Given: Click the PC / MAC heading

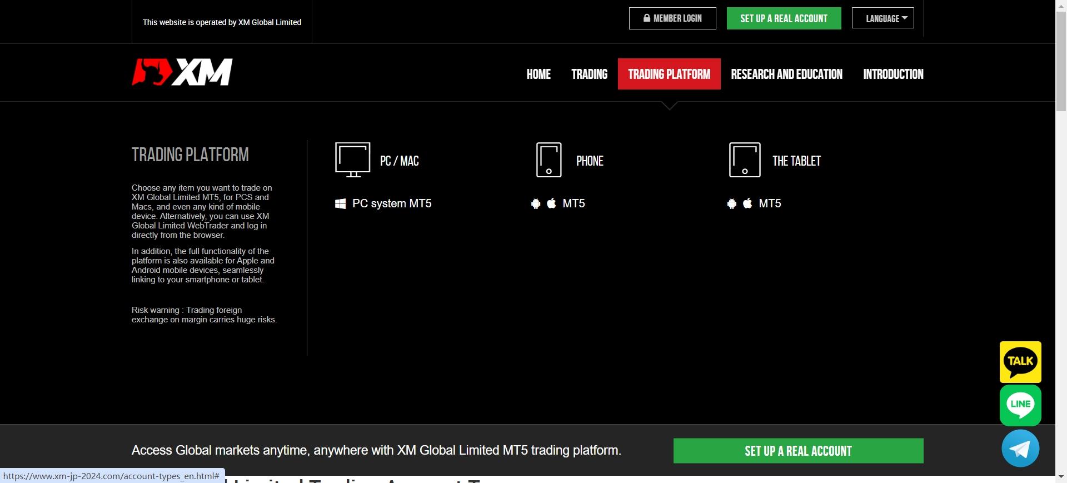Looking at the screenshot, I should click(x=400, y=161).
